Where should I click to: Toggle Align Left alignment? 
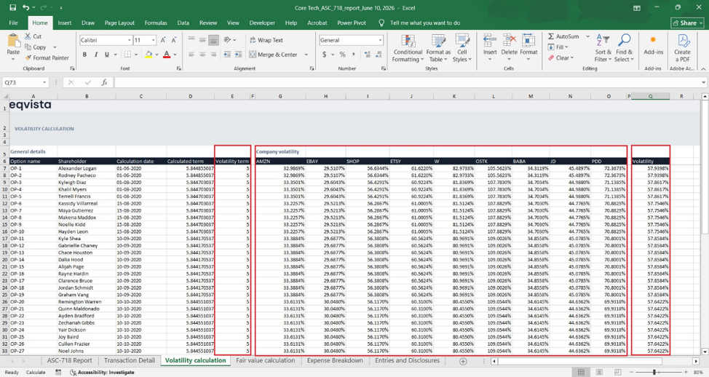pyautogui.click(x=191, y=55)
